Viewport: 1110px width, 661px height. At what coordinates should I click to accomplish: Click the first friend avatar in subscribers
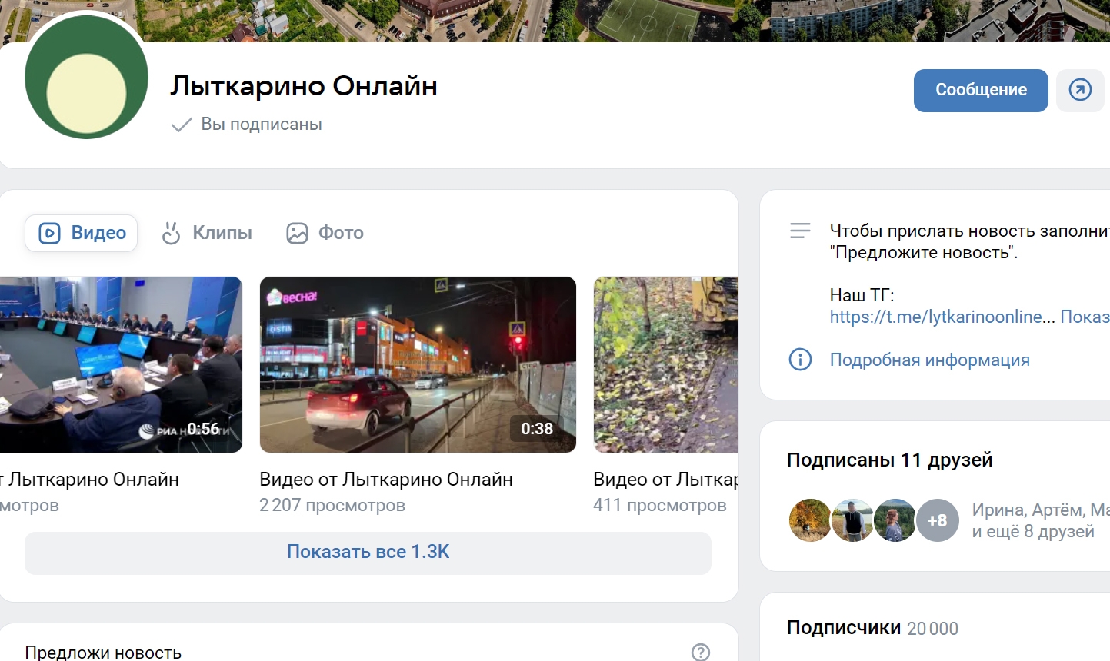[x=809, y=520]
